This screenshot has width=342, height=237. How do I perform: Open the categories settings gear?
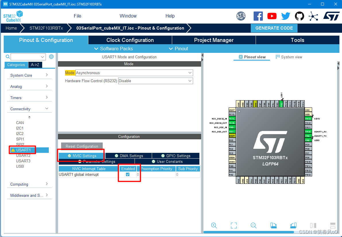click(51, 57)
